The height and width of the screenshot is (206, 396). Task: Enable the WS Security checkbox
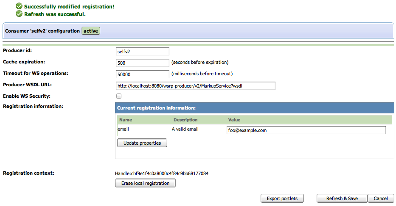(x=119, y=96)
